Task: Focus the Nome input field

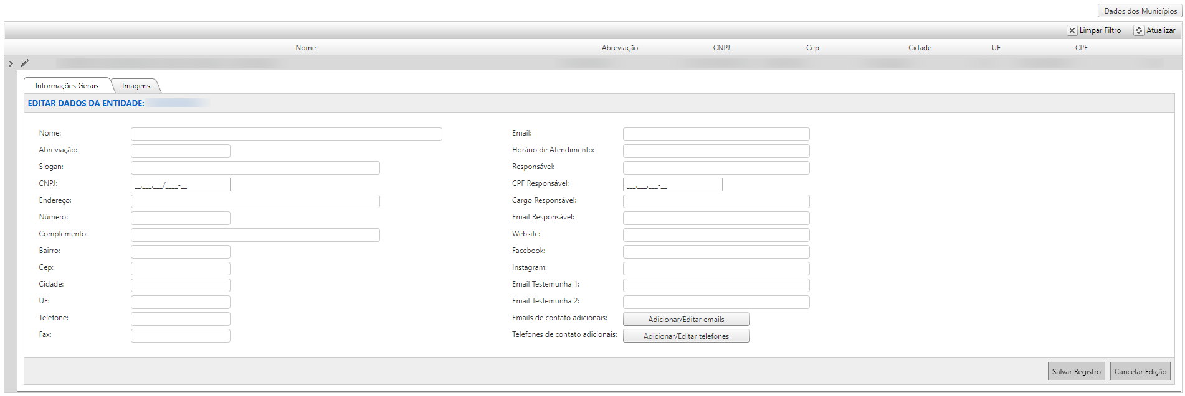Action: pyautogui.click(x=286, y=134)
